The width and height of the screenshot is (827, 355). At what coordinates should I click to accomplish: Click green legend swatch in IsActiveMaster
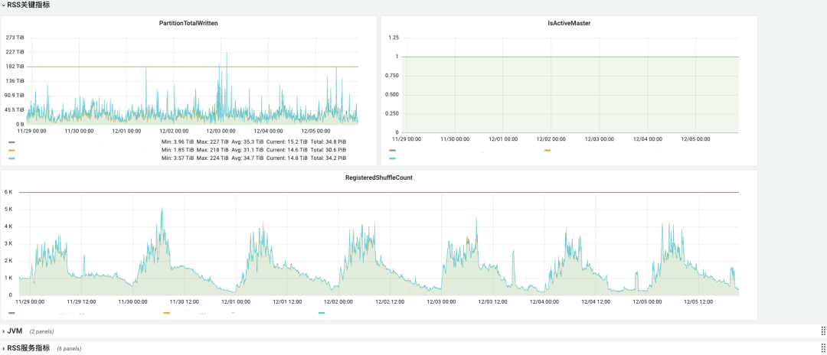coord(392,150)
